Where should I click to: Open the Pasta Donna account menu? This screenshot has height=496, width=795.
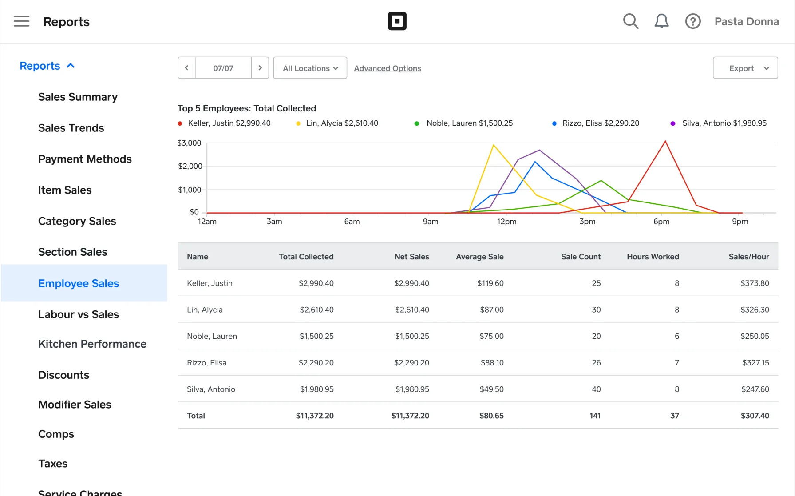(747, 21)
